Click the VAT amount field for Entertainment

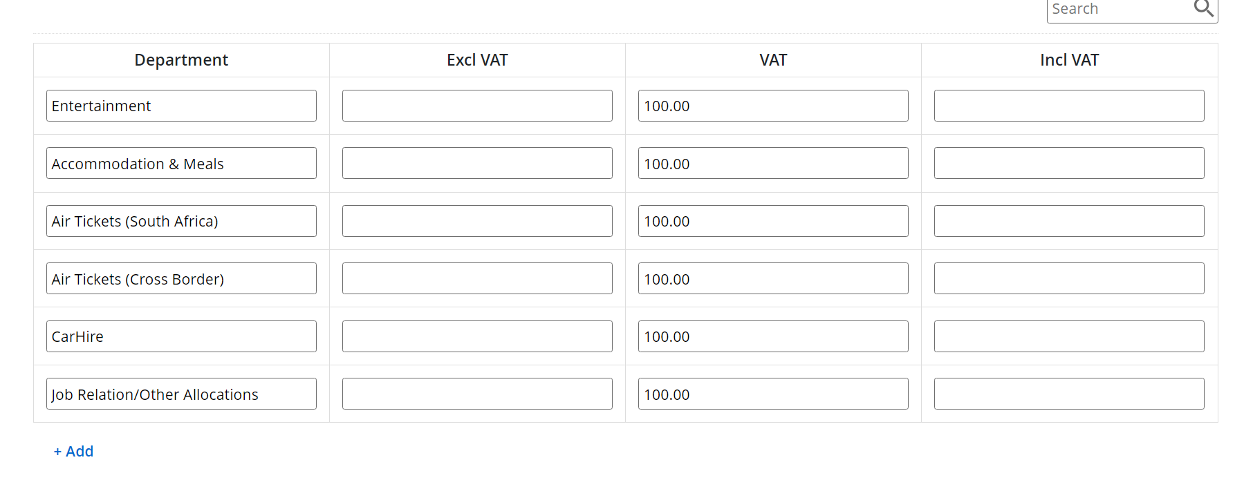point(773,106)
